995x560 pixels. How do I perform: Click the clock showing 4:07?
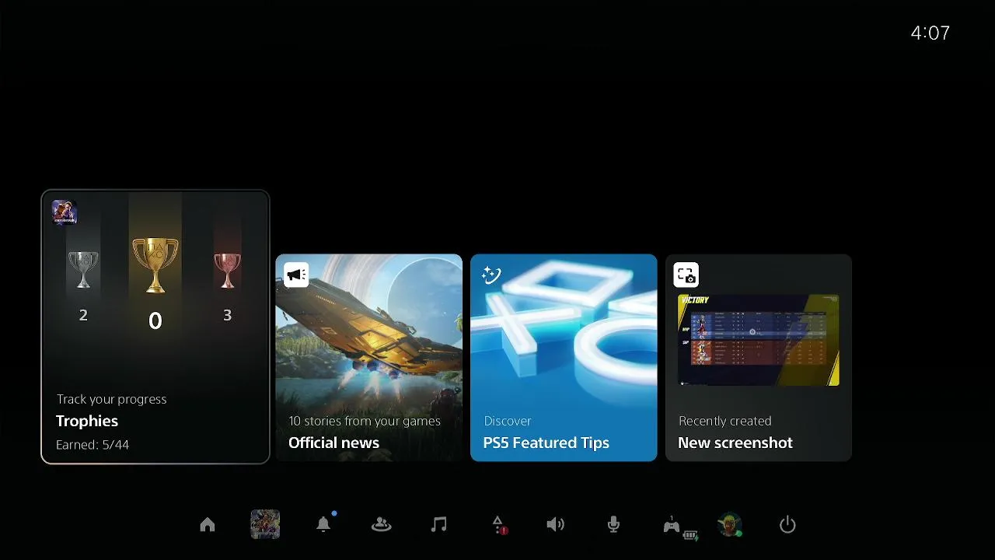point(930,33)
